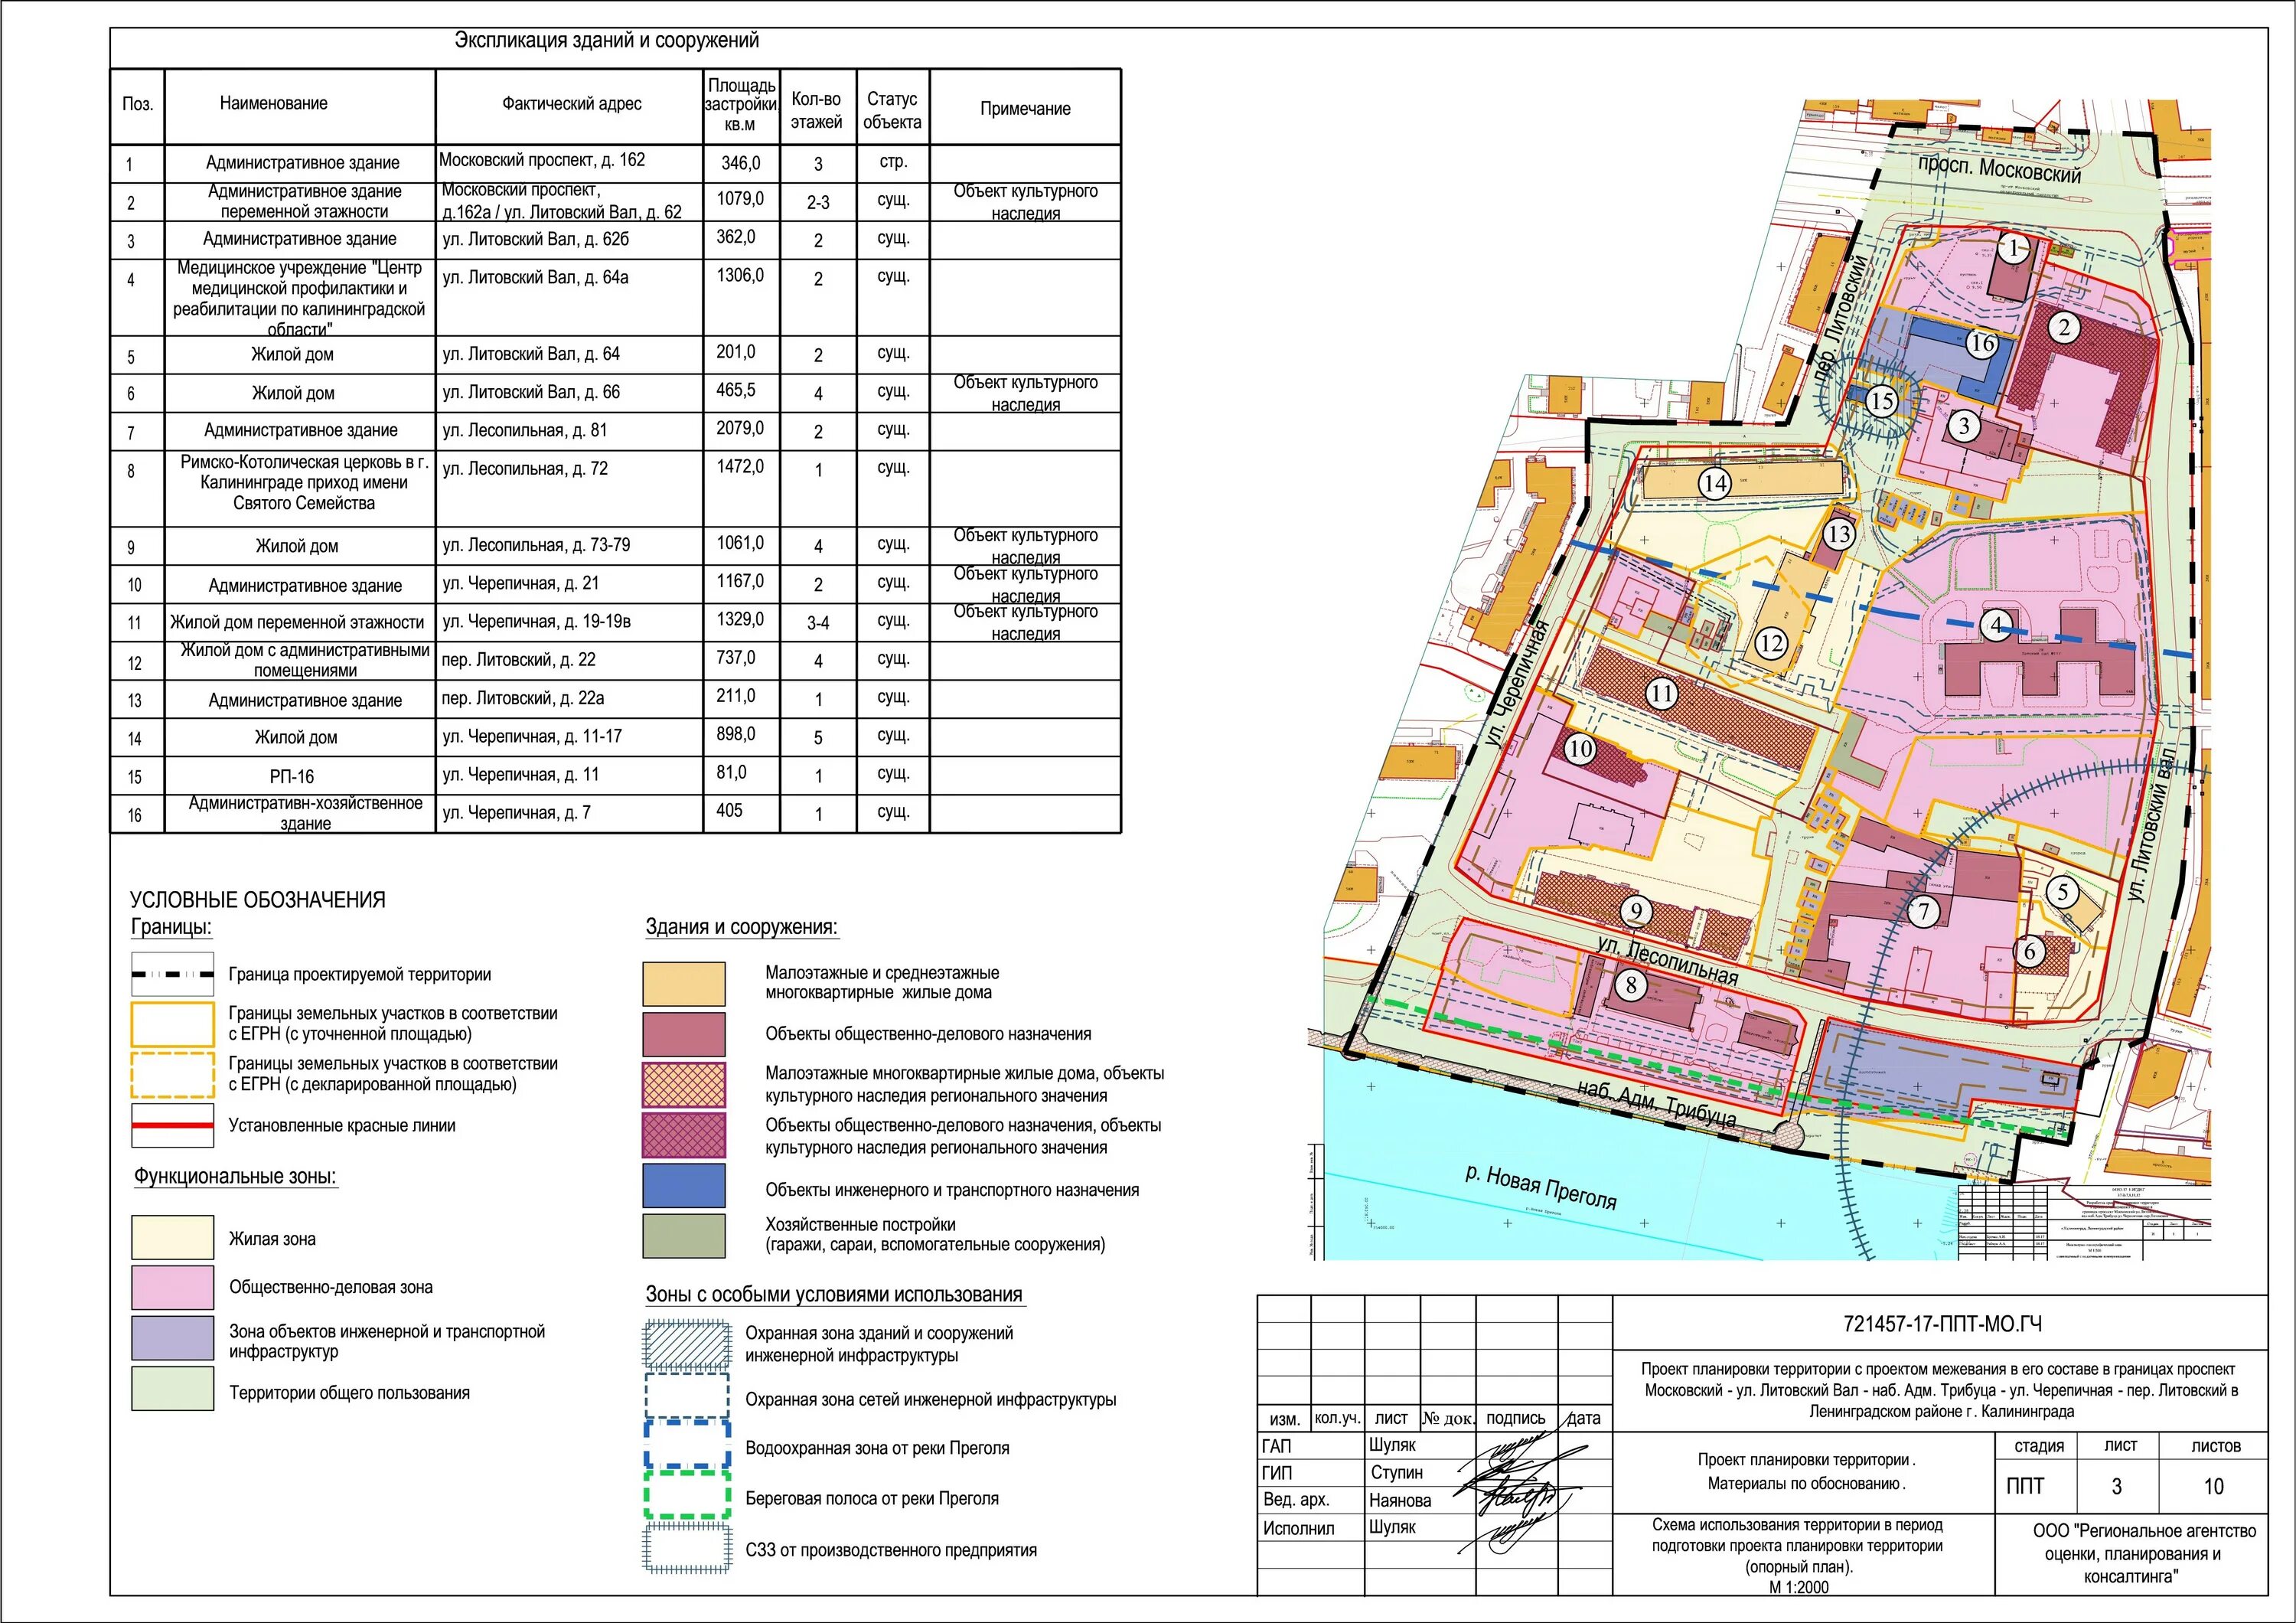Click address 'ул. Лесопильная, д. 81'
Screen dimensions: 2296x1623
click(525, 431)
